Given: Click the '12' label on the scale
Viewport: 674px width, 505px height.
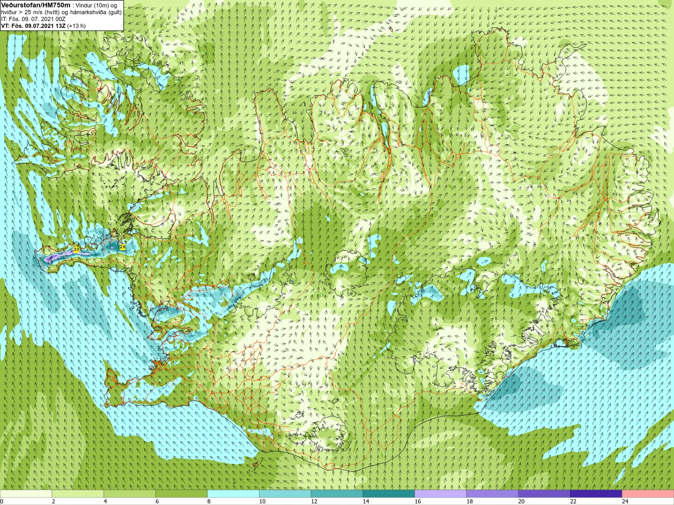Looking at the screenshot, I should [x=314, y=501].
